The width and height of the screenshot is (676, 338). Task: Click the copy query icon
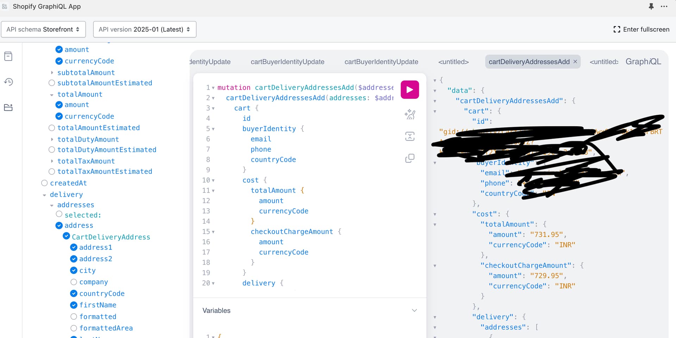(x=410, y=158)
